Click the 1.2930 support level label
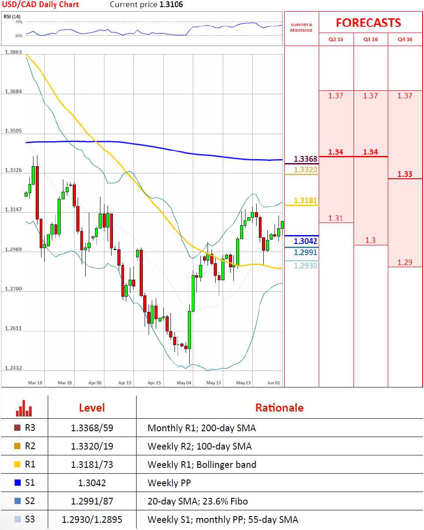This screenshot has width=424, height=530. pos(306,266)
